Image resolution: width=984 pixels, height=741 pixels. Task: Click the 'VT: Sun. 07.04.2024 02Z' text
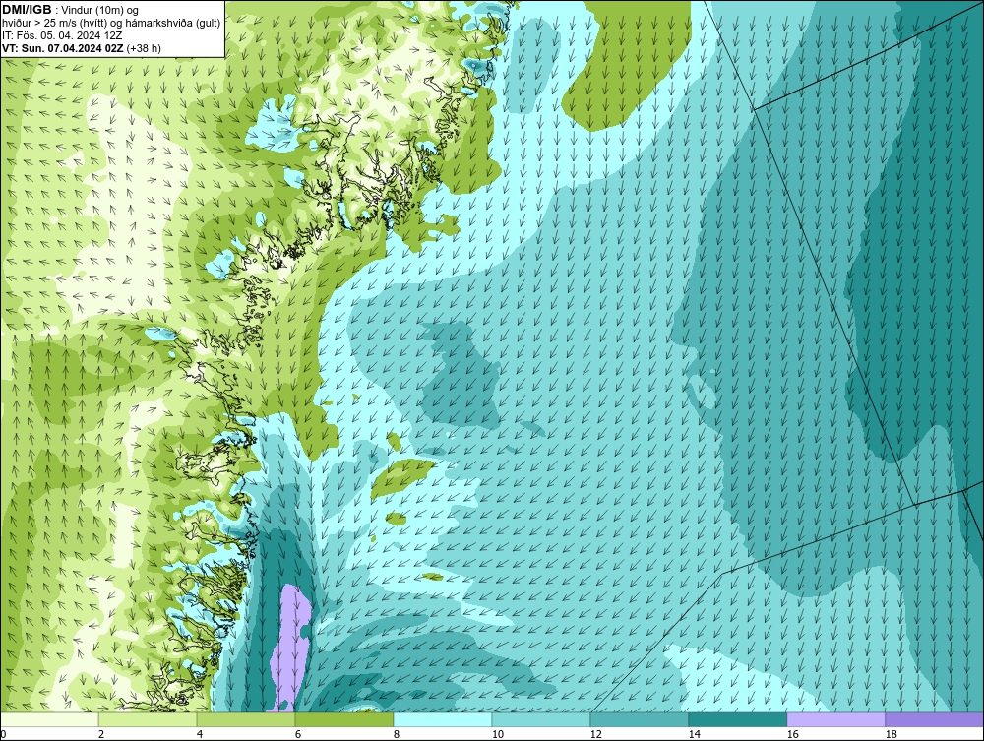[x=63, y=48]
